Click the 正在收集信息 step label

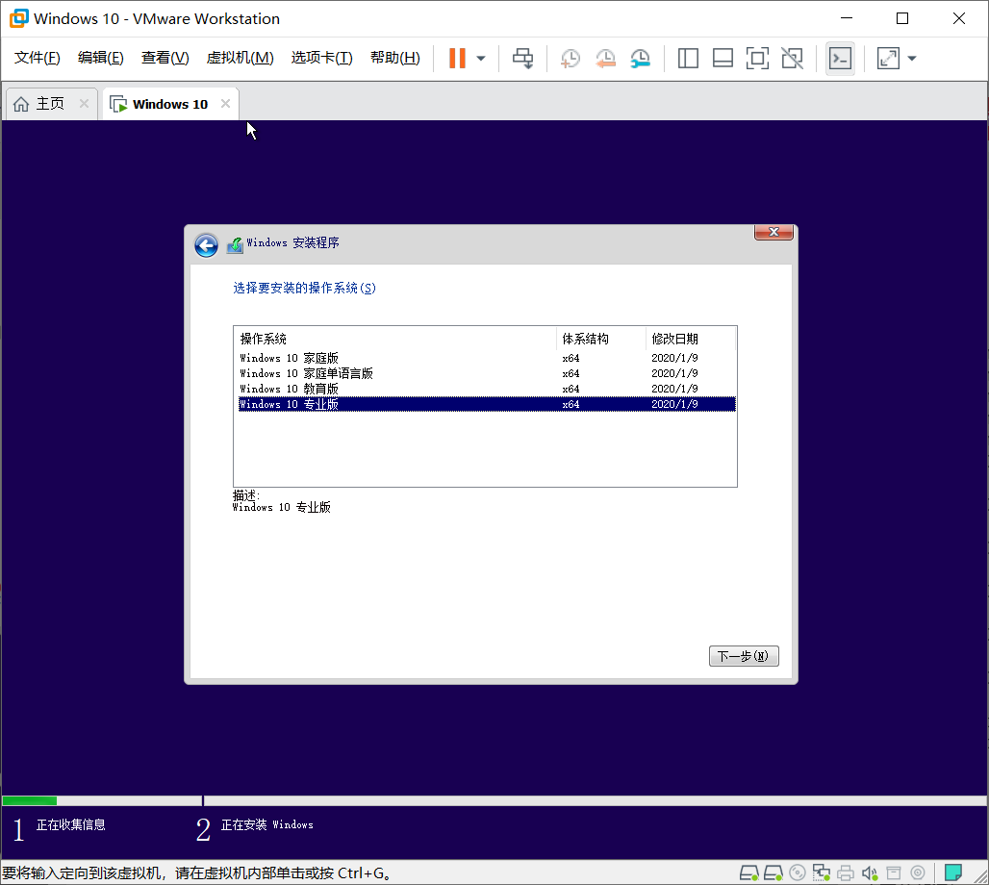[70, 824]
